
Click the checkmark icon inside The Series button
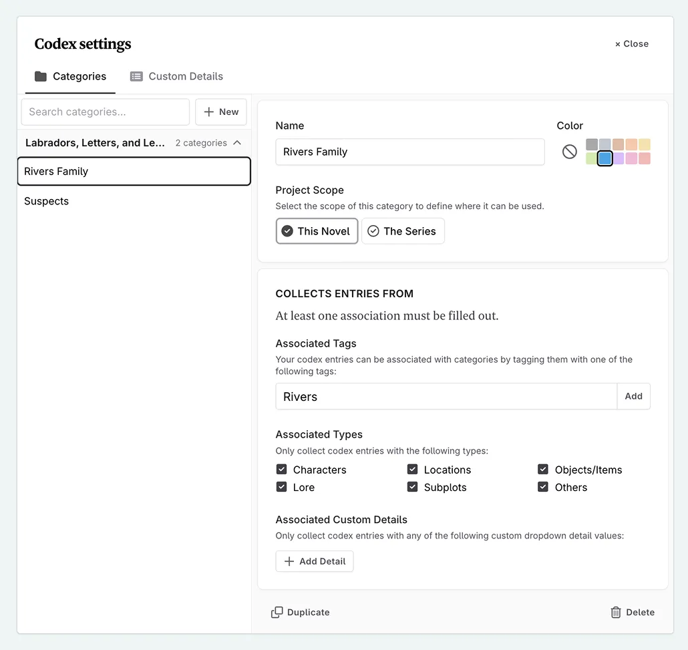[373, 230]
